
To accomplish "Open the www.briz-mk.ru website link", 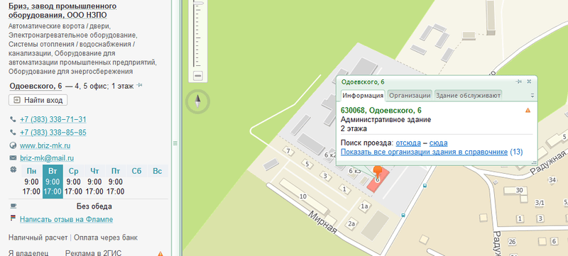I will (45, 145).
